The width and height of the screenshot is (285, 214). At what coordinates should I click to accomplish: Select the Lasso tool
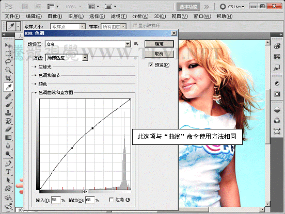(8, 61)
